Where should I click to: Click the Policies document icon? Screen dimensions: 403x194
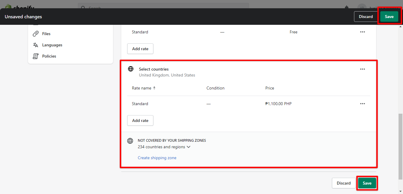36,56
